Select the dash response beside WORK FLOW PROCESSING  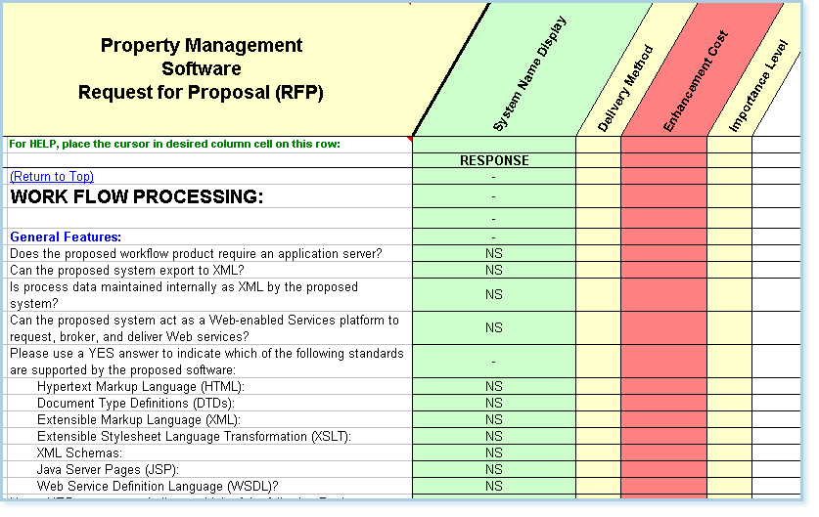494,196
